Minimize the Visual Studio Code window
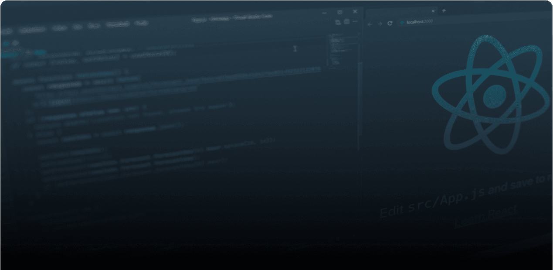Viewport: 553px width, 270px height. 325,13
